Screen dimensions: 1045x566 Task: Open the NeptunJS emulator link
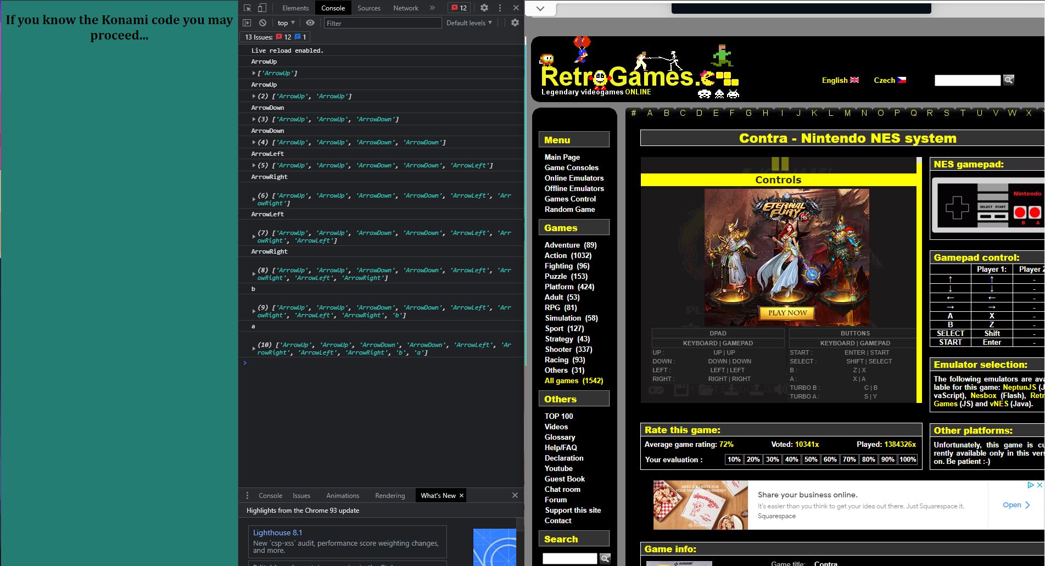pos(1020,387)
